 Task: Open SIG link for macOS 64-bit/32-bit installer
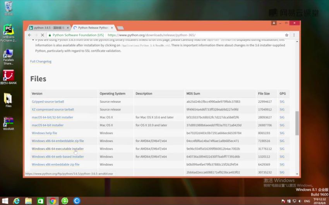[x=282, y=117]
